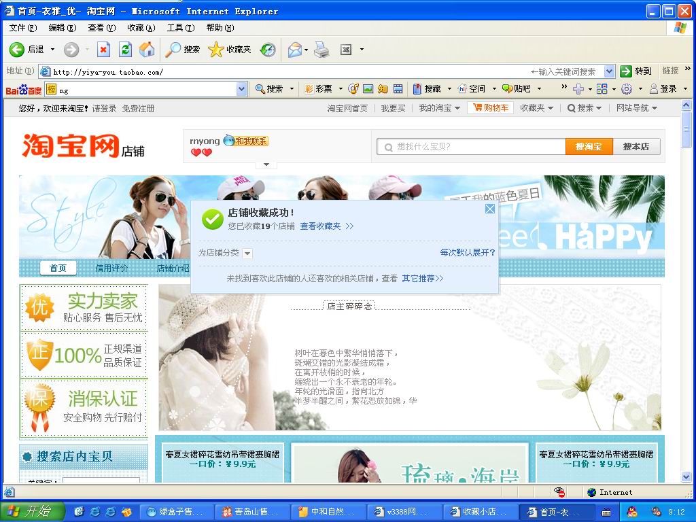
Task: Click the QQ penguin tray icon
Action: (632, 511)
